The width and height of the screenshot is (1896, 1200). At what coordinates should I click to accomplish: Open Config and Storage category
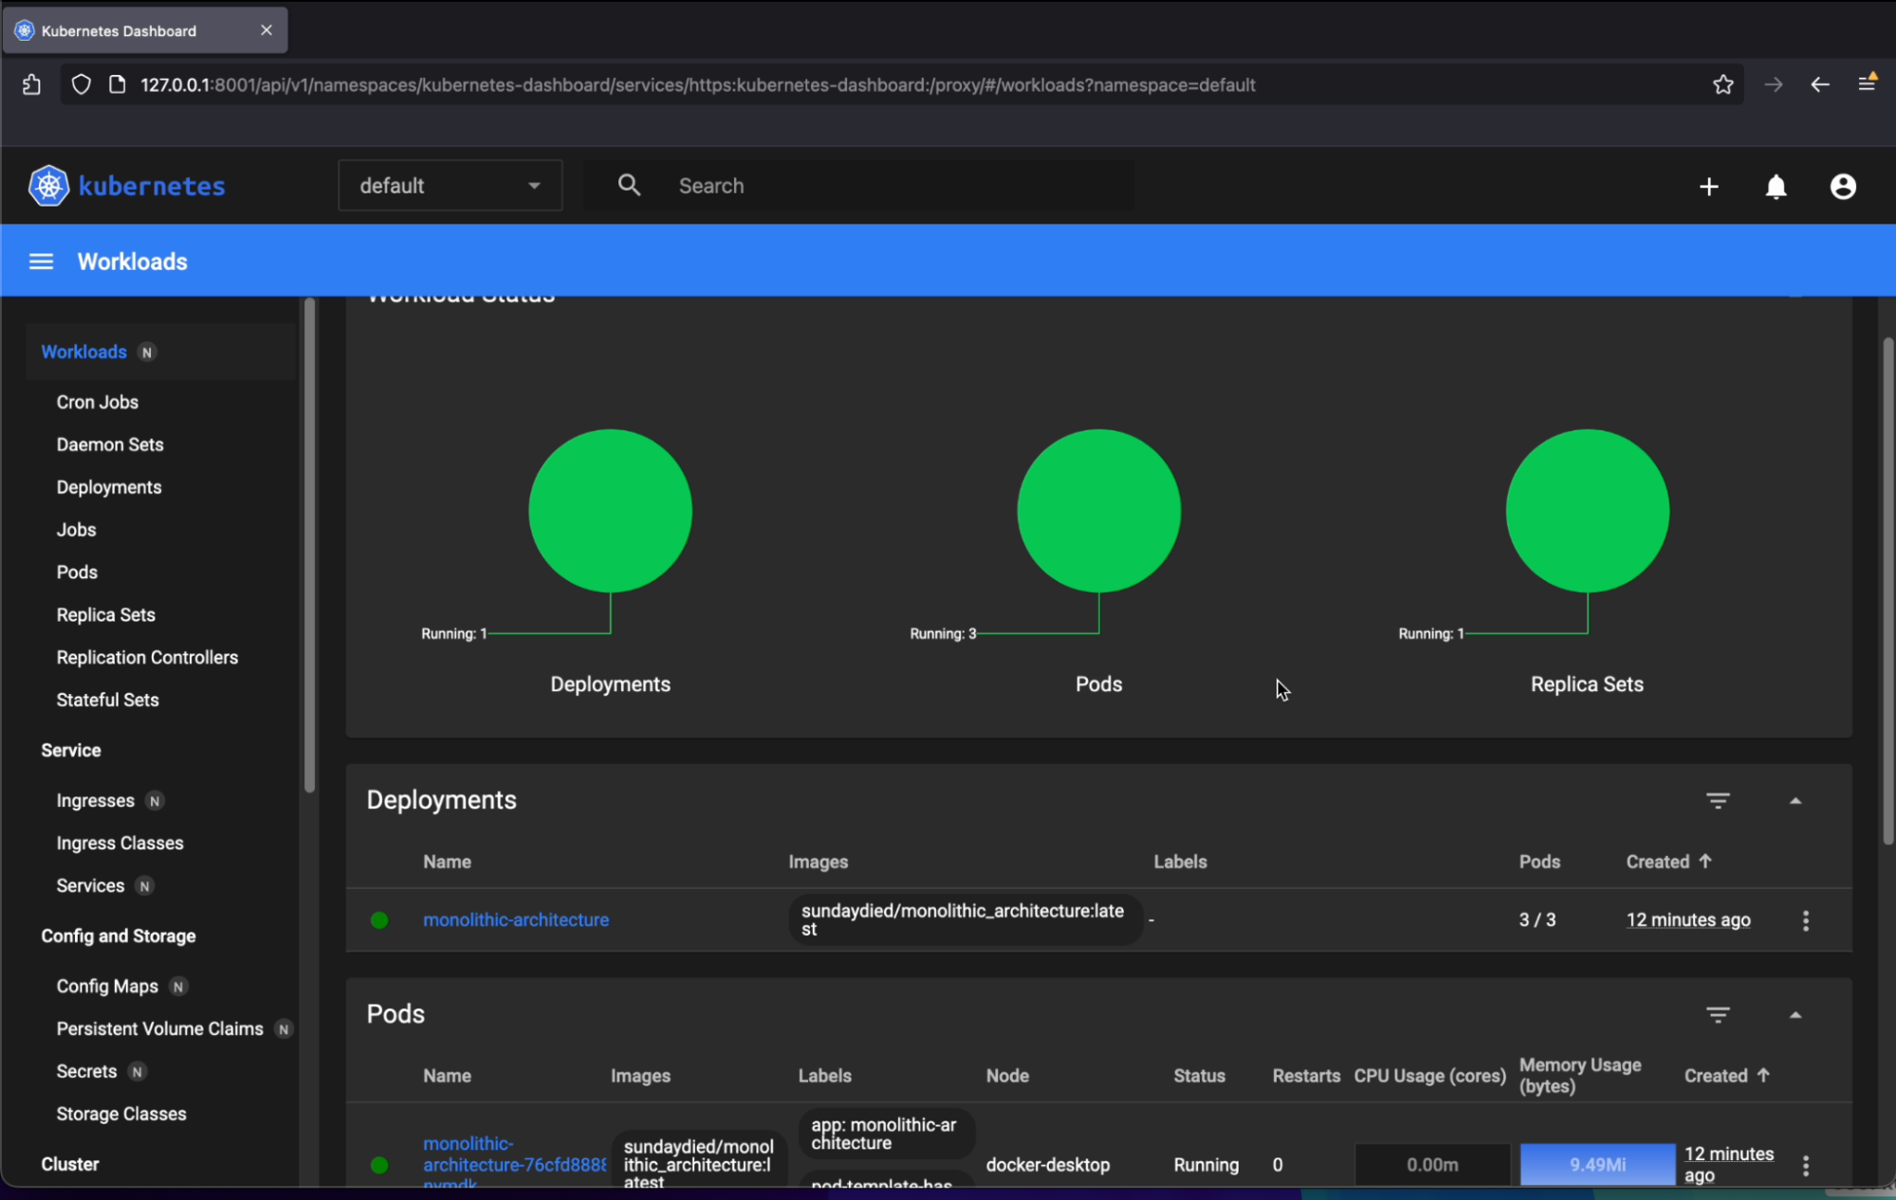coord(118,936)
